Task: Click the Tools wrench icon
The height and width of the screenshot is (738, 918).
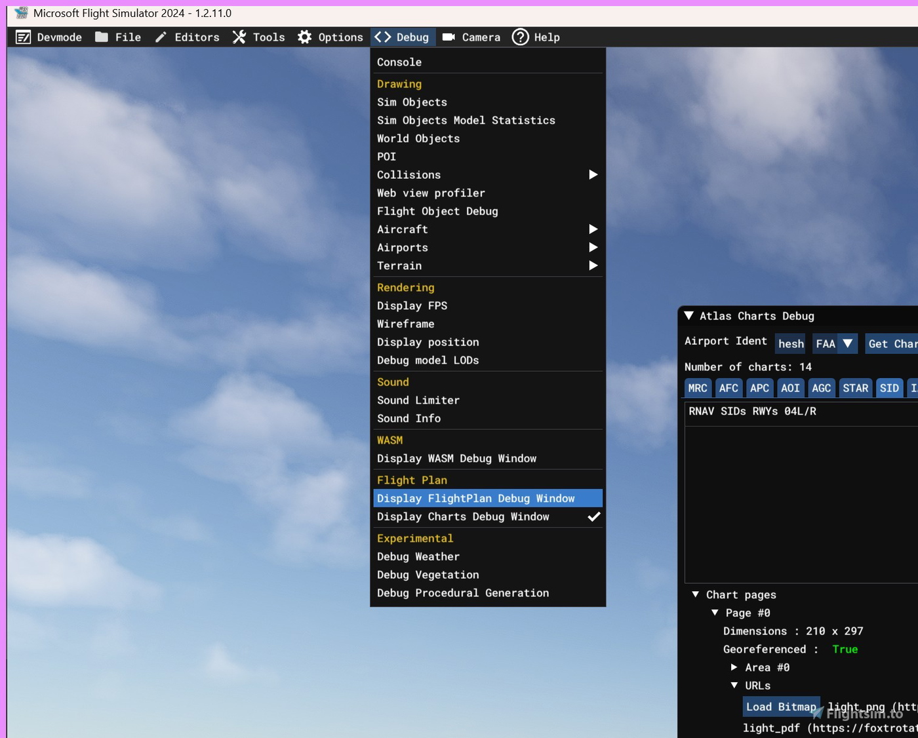Action: pos(239,37)
